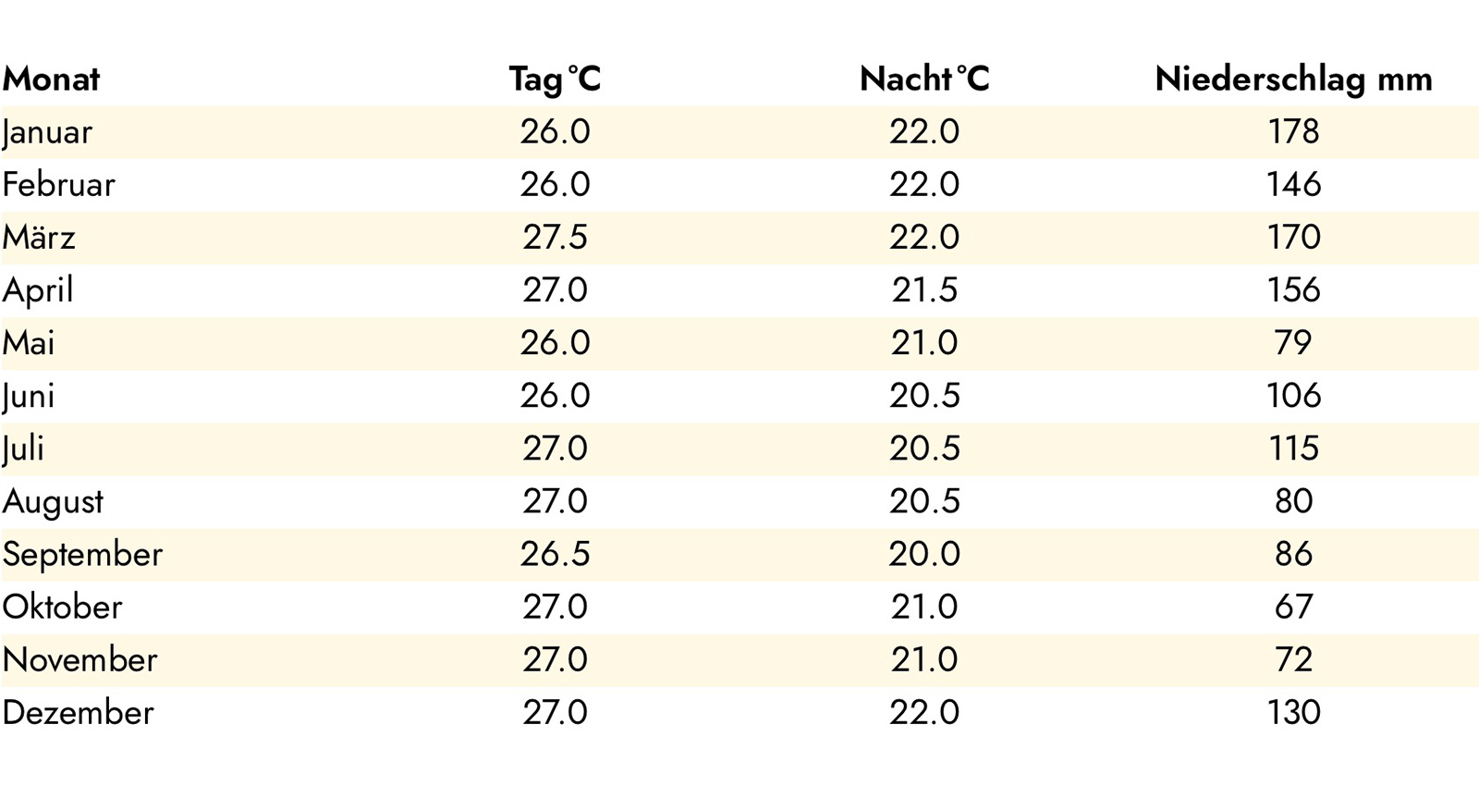Click the Juli precipitation value 115

coord(1293,448)
